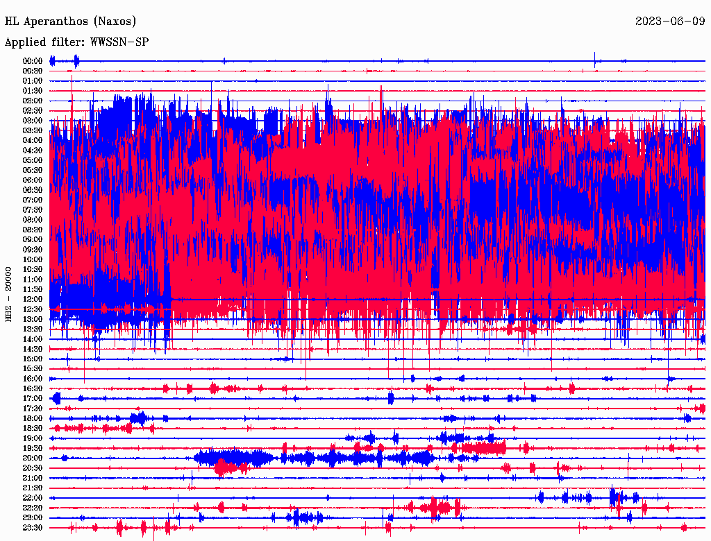Click the 03:00 time label
This screenshot has height=541, width=711.
coord(33,121)
